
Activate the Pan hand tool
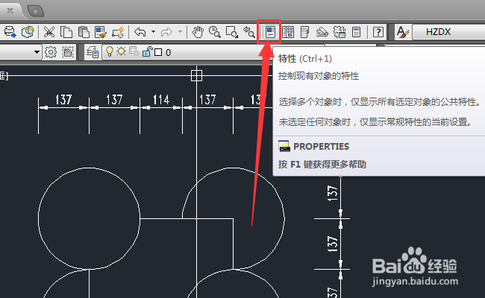point(198,32)
